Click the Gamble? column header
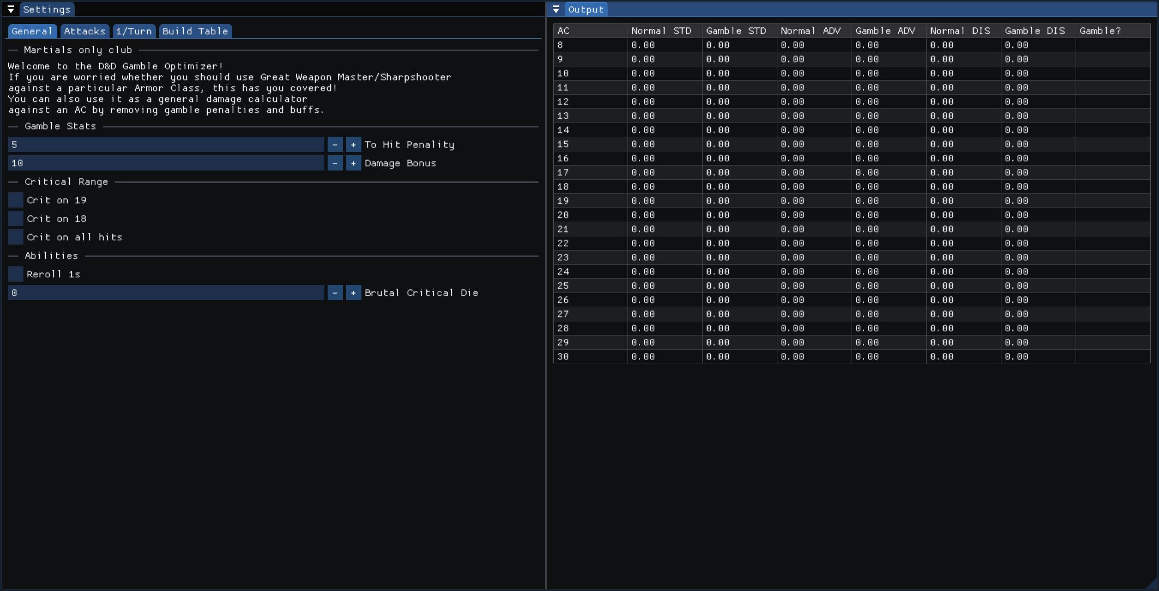This screenshot has height=591, width=1159. 1100,31
